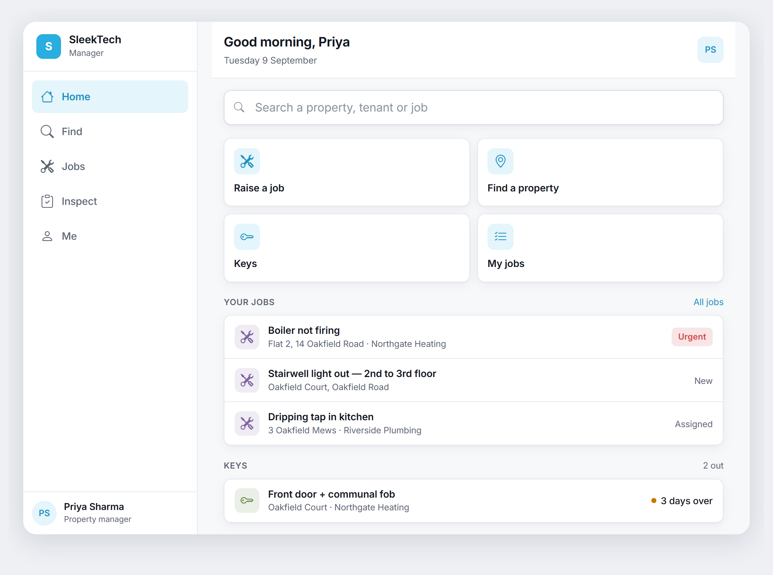The width and height of the screenshot is (773, 575).
Task: Click the Find magnifier icon in sidebar
Action: 47,131
